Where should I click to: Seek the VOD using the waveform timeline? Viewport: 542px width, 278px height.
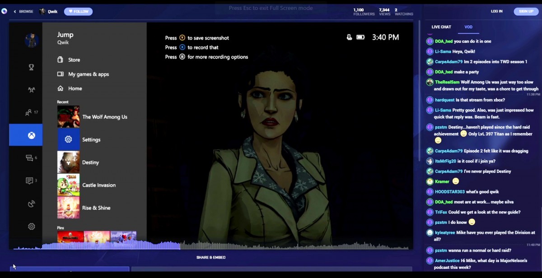[211, 246]
